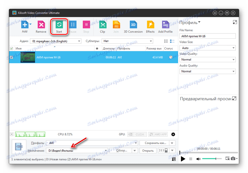Toggle AMD APP GPU acceleration

(x=158, y=134)
